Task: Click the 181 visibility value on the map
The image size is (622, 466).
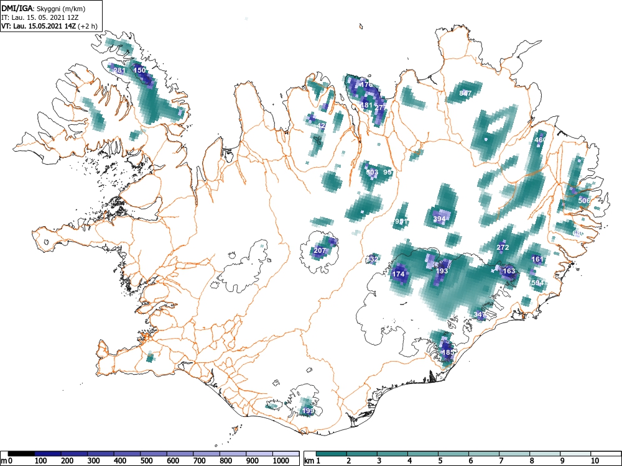Action: pos(366,106)
